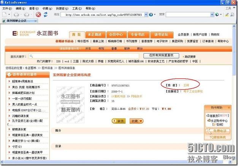Click the 高级搜索 link
The width and height of the screenshot is (238, 166).
point(190,57)
